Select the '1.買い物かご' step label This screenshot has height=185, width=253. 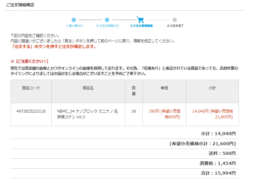tap(74, 26)
